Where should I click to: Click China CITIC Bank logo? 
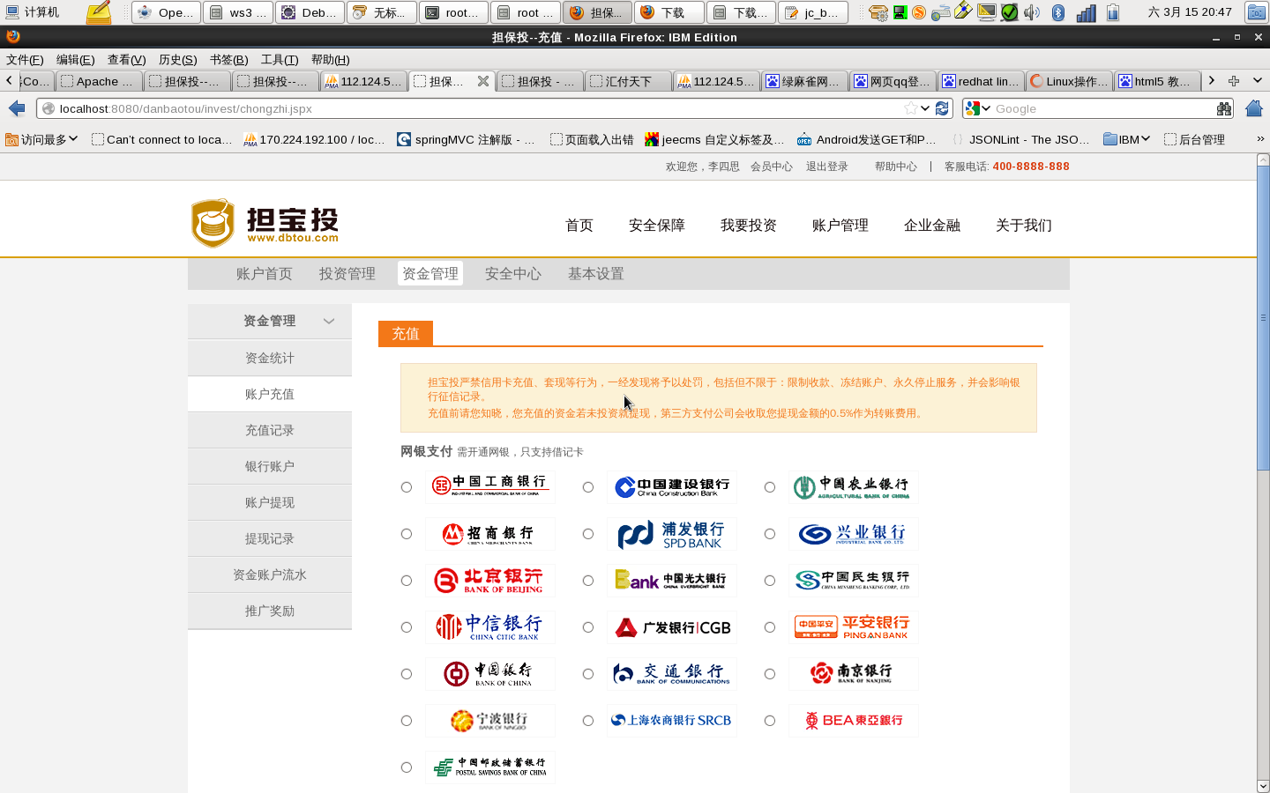[490, 627]
